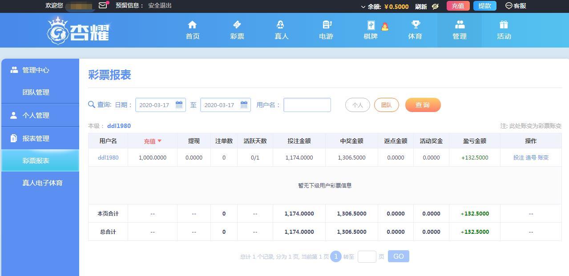The height and width of the screenshot is (276, 569).
Task: Sort by 充值 column header
Action: (x=153, y=141)
